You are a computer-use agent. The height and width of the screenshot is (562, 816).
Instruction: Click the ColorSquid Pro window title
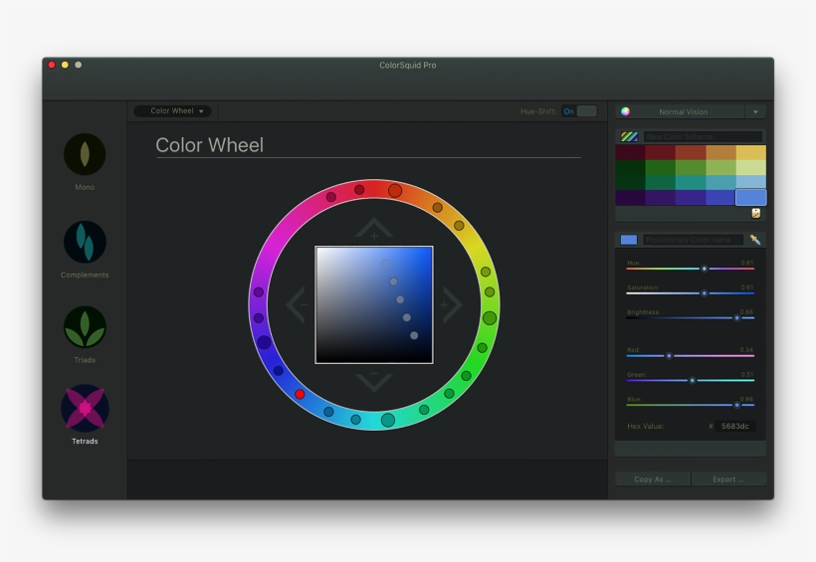pyautogui.click(x=407, y=65)
